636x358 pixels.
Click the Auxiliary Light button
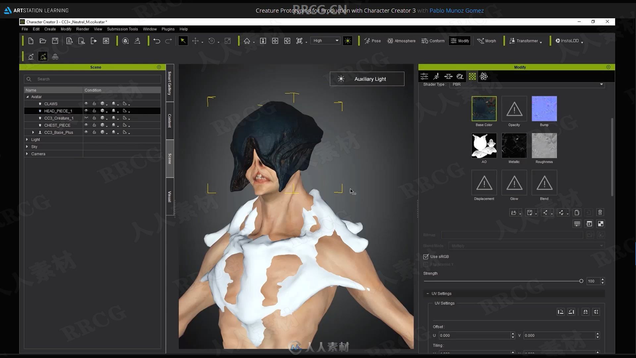pos(367,79)
